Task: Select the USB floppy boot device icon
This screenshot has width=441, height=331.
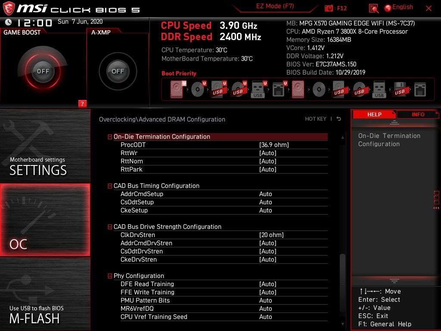Action: click(400, 89)
